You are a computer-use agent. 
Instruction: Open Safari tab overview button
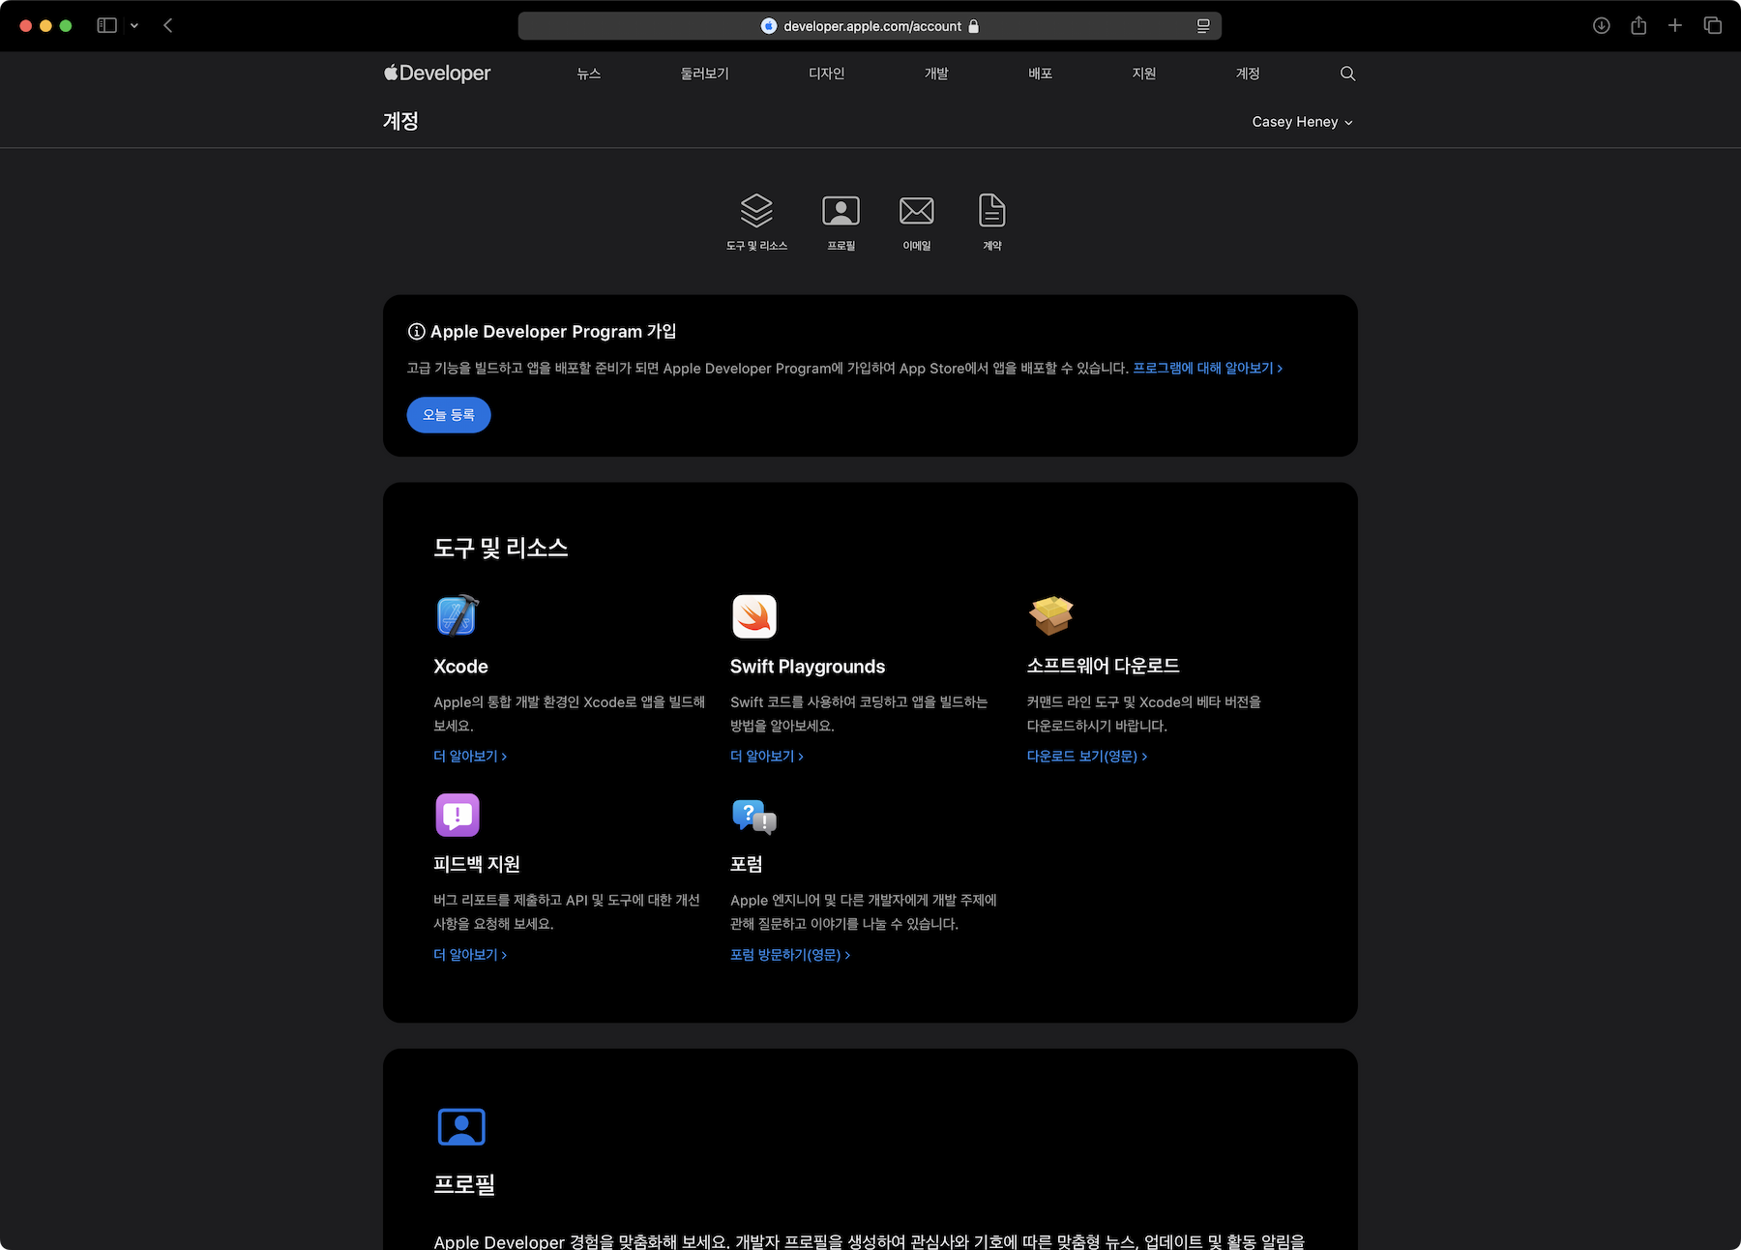tap(1712, 26)
